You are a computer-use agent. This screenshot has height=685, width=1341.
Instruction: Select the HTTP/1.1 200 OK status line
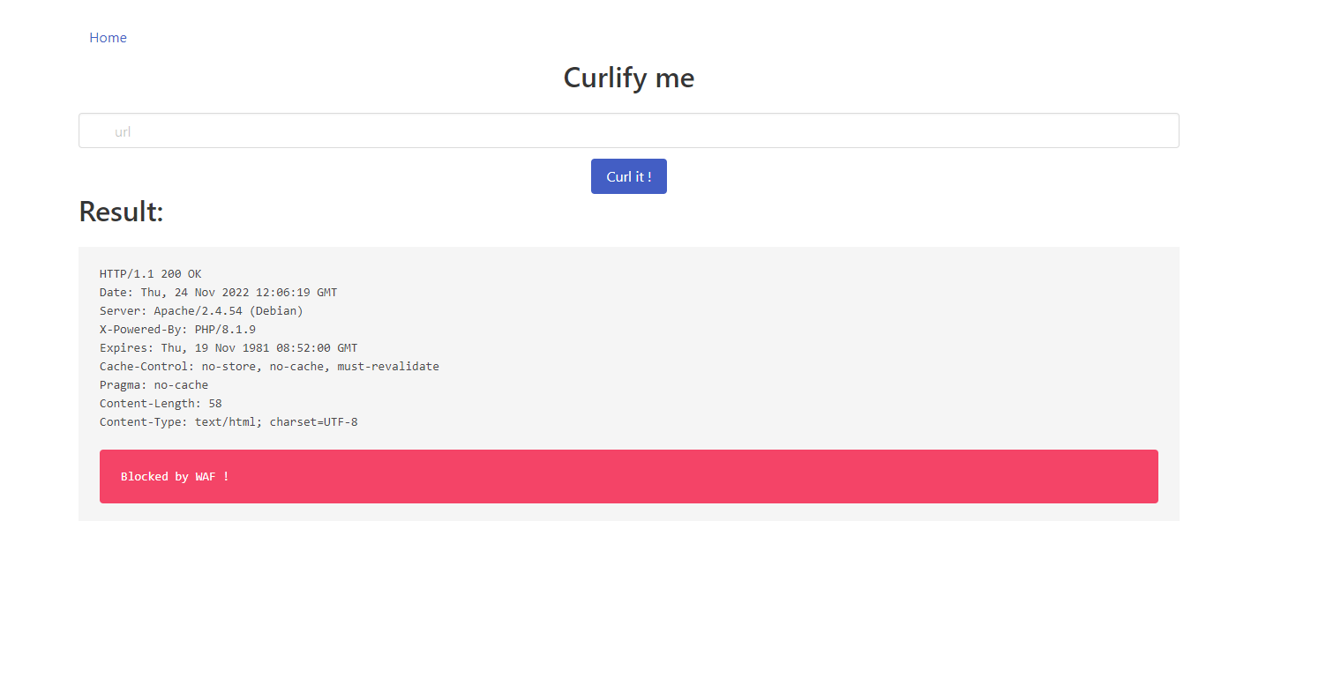pyautogui.click(x=151, y=274)
